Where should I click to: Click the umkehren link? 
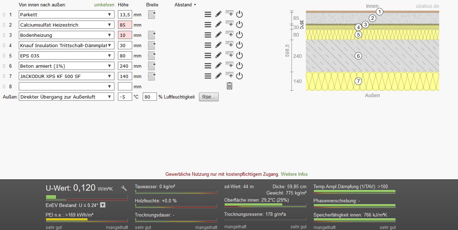coord(104,5)
